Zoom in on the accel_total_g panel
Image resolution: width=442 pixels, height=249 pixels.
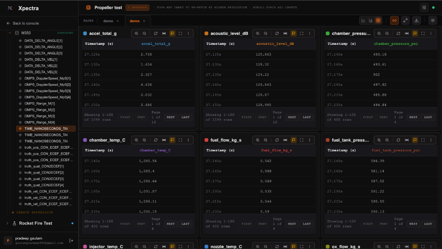[136, 34]
